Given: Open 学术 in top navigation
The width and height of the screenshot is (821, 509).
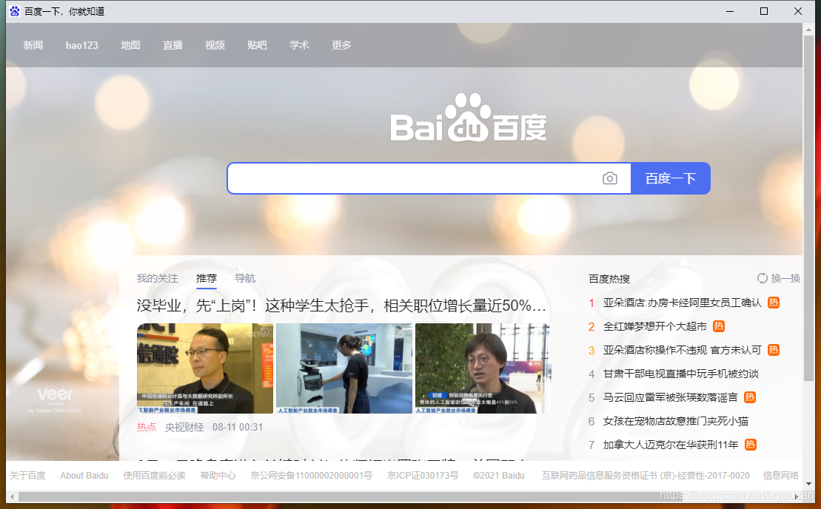Looking at the screenshot, I should (x=299, y=46).
